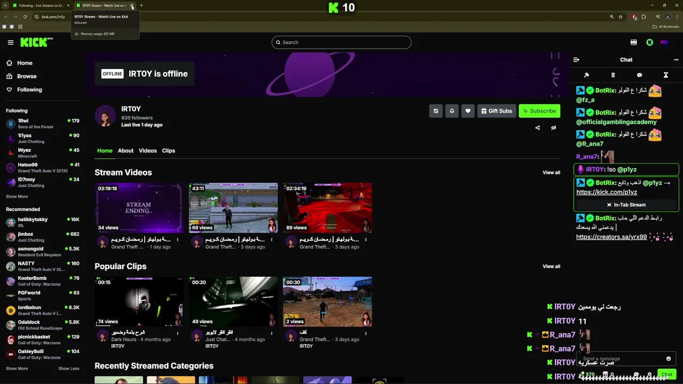Screen dimensions: 683x384
Task: Open Stream Ending video thumbnail
Action: [139, 208]
